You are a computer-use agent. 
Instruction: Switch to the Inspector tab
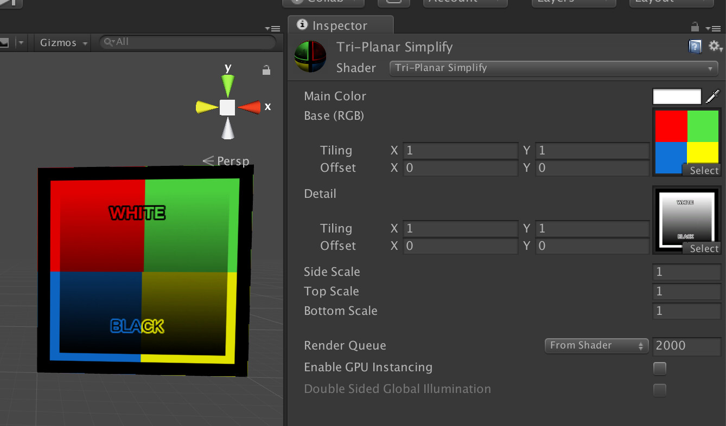coord(340,24)
